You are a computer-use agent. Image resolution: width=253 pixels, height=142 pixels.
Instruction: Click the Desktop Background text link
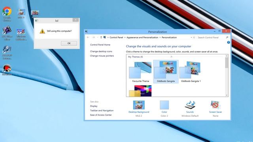139,112
